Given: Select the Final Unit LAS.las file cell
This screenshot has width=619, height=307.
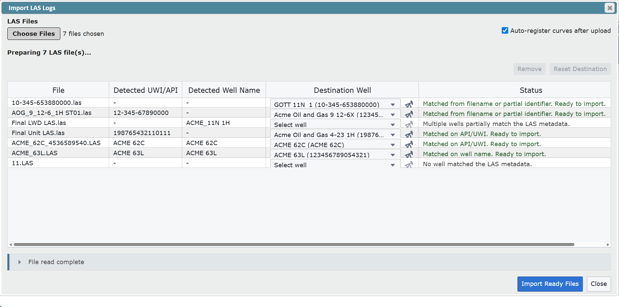Looking at the screenshot, I should pos(58,133).
